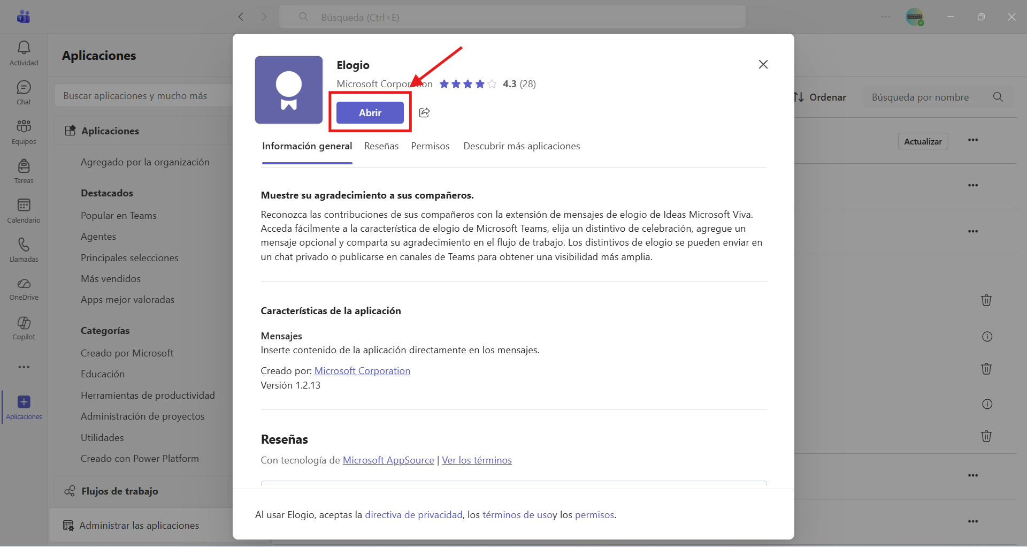Screen dimensions: 1027x547
Task: Switch to Información general tab
Action: tap(307, 146)
